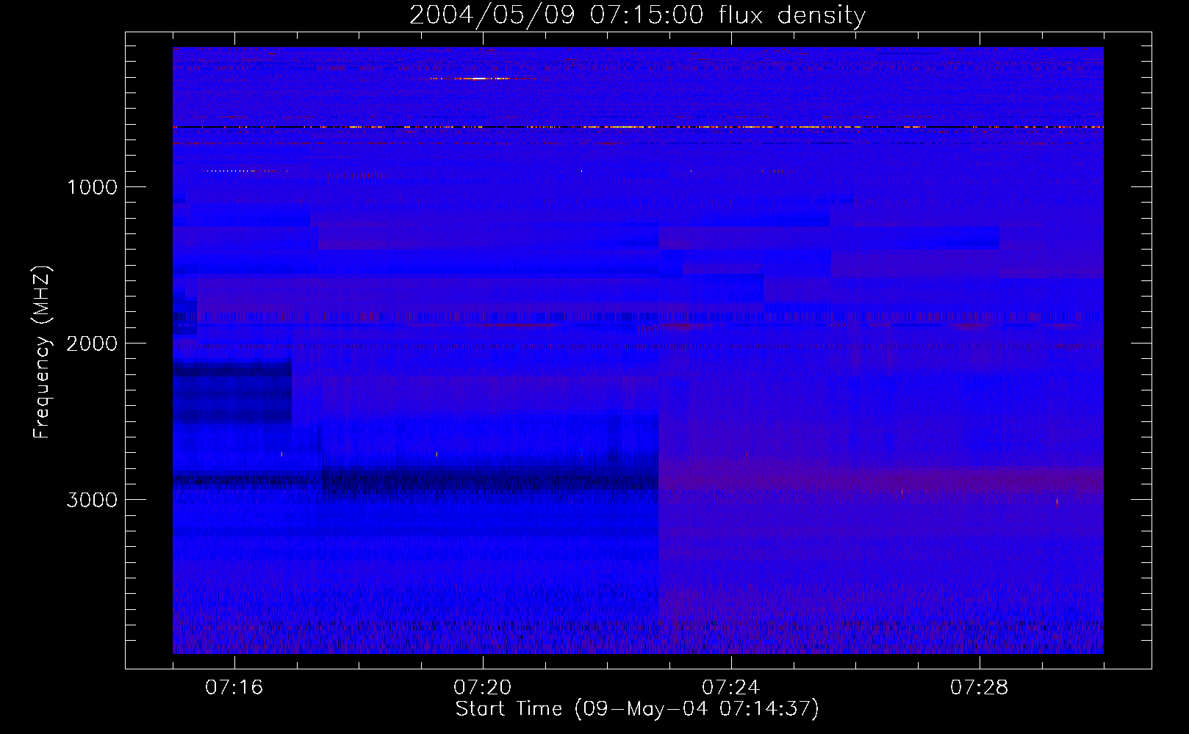Click the '1000' frequency tick label
Viewport: 1189px width, 734px height.
(92, 187)
